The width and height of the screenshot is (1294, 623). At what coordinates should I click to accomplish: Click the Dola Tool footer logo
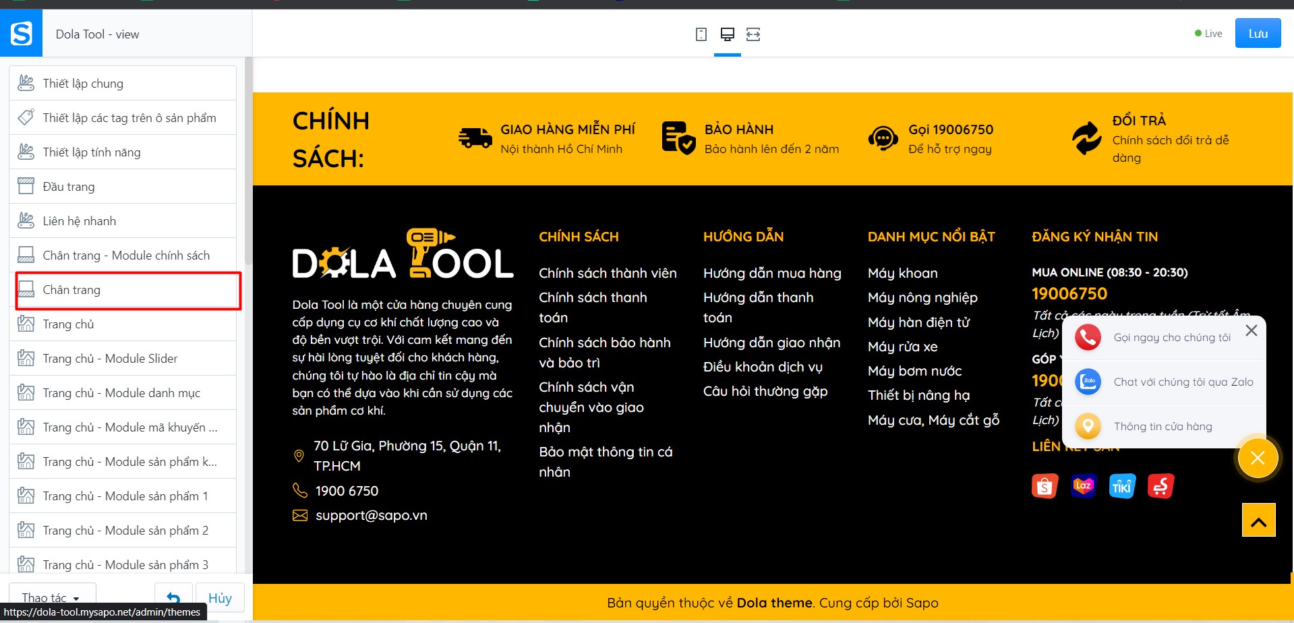403,254
